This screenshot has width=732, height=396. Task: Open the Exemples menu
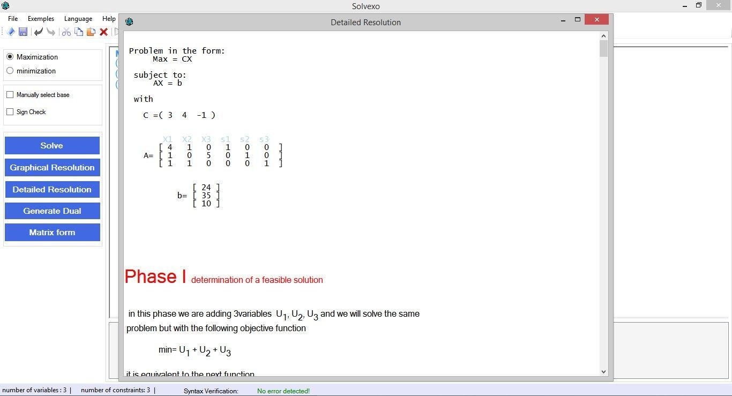(x=41, y=19)
